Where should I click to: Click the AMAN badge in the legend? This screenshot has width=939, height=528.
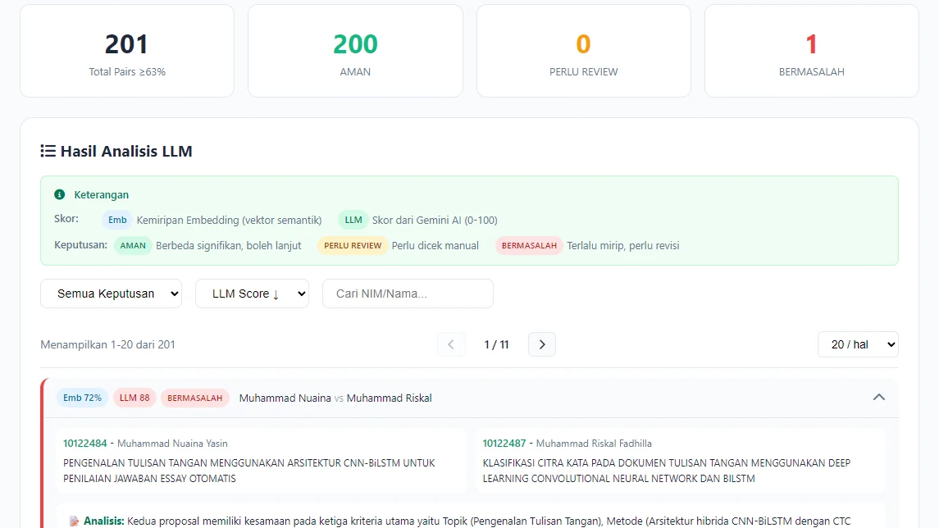click(133, 245)
